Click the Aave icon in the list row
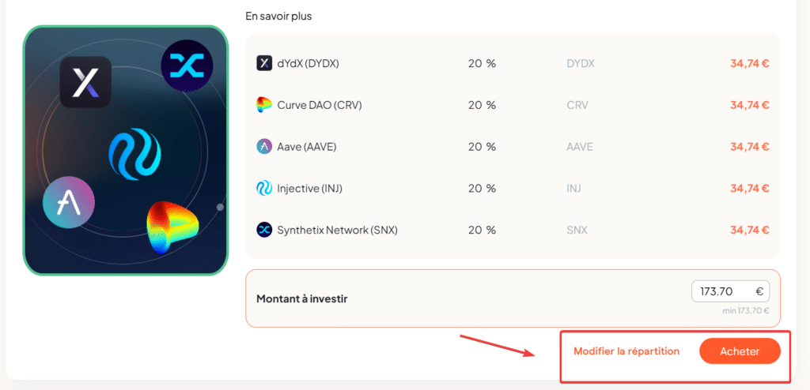Image resolution: width=810 pixels, height=390 pixels. coord(264,147)
